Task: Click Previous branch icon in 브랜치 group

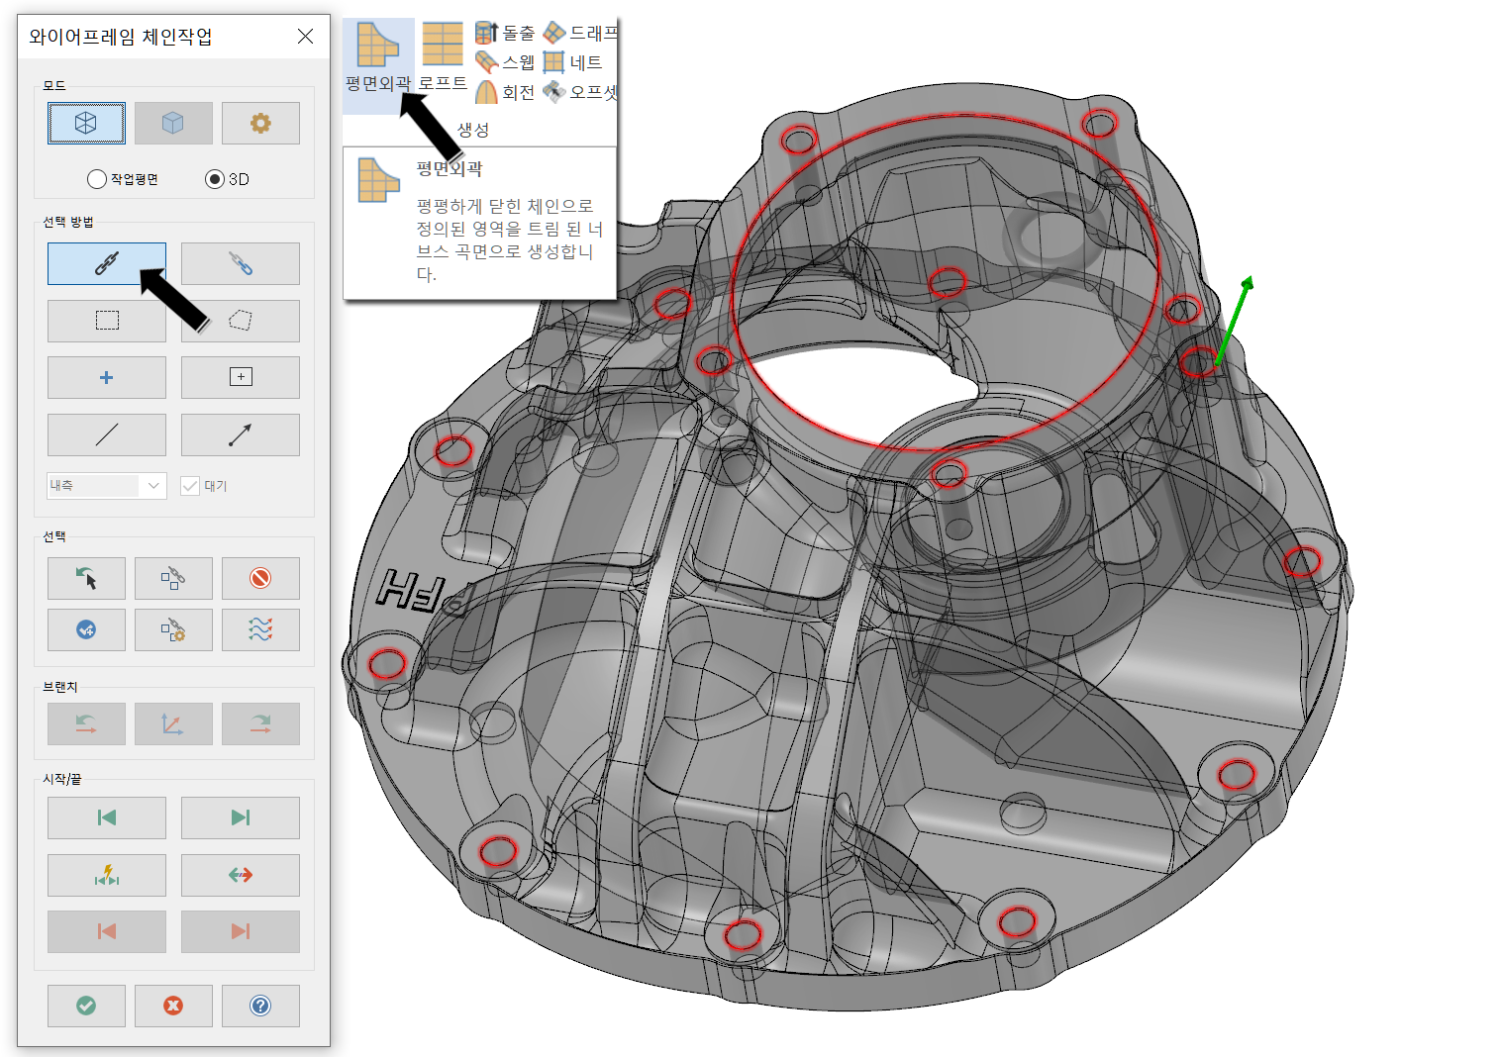Action: pos(86,723)
